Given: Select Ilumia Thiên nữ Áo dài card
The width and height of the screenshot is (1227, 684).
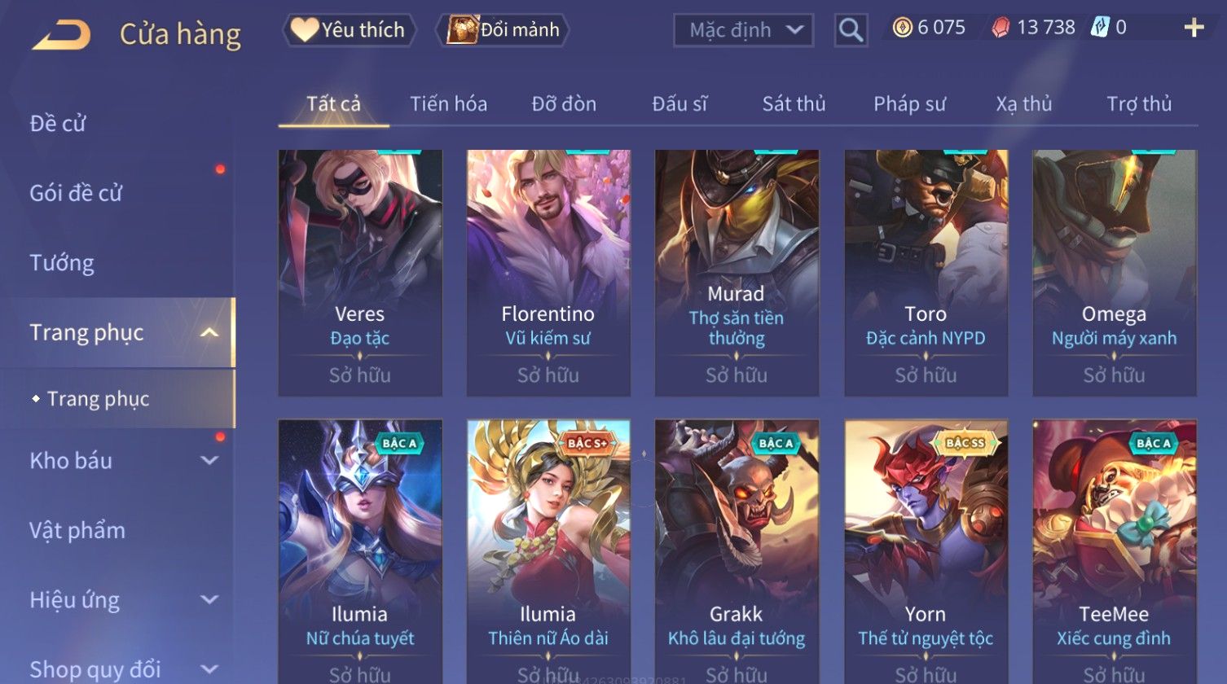Looking at the screenshot, I should tap(548, 551).
